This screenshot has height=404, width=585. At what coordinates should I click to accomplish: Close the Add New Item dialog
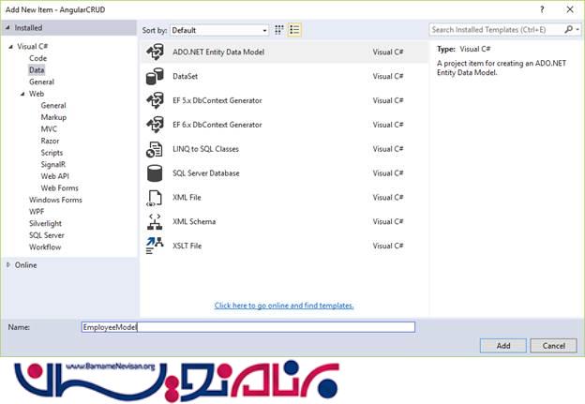pyautogui.click(x=570, y=9)
